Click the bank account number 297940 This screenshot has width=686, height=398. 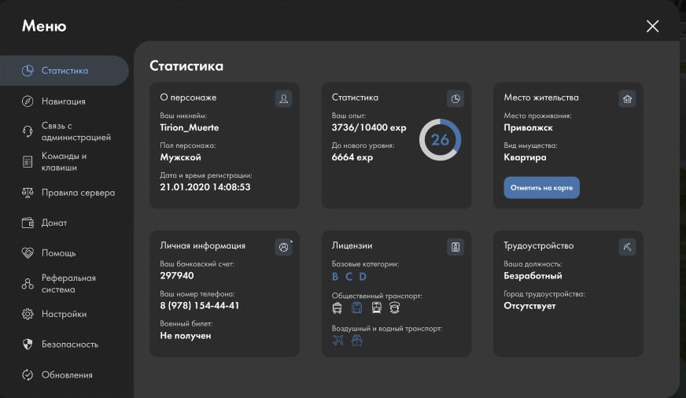(x=177, y=275)
